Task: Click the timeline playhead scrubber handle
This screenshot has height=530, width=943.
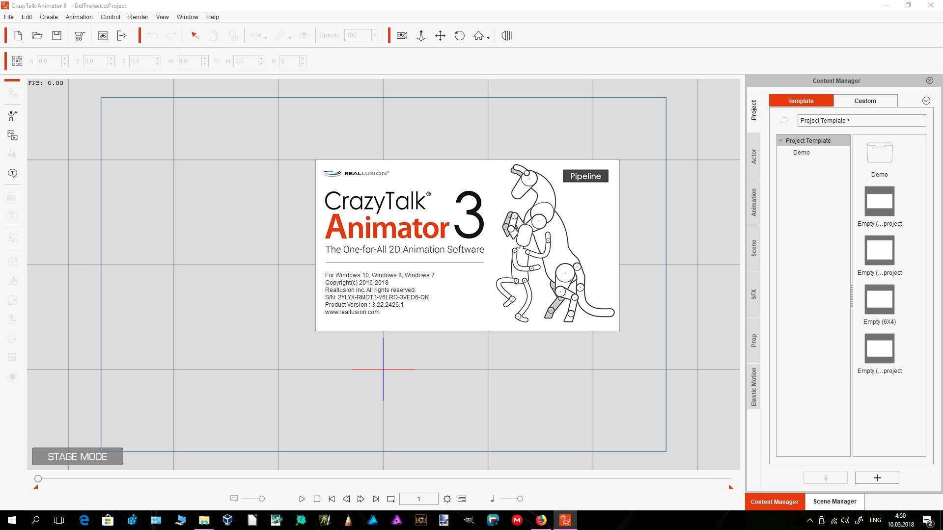Action: (x=38, y=478)
